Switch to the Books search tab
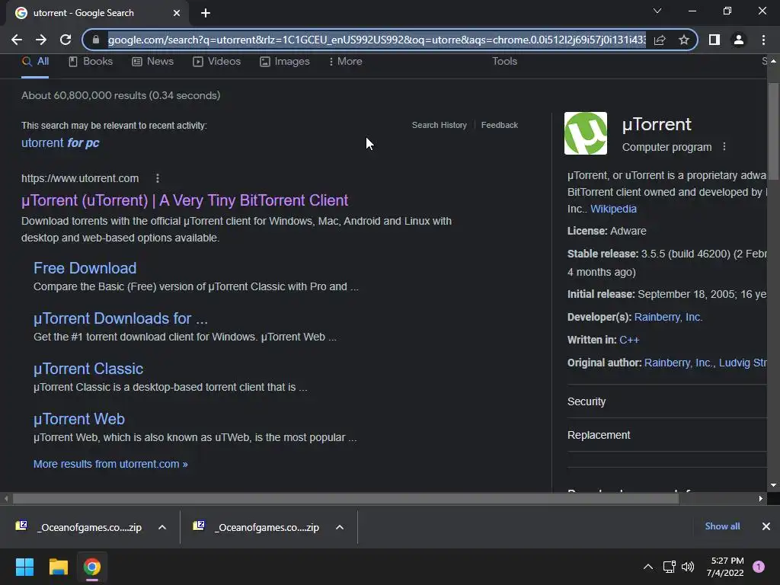The height and width of the screenshot is (585, 780). [x=91, y=62]
